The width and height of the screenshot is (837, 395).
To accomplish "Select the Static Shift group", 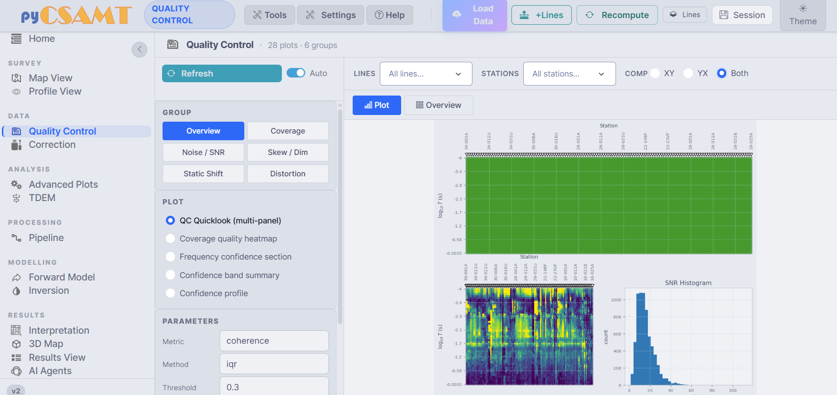I will tap(203, 174).
